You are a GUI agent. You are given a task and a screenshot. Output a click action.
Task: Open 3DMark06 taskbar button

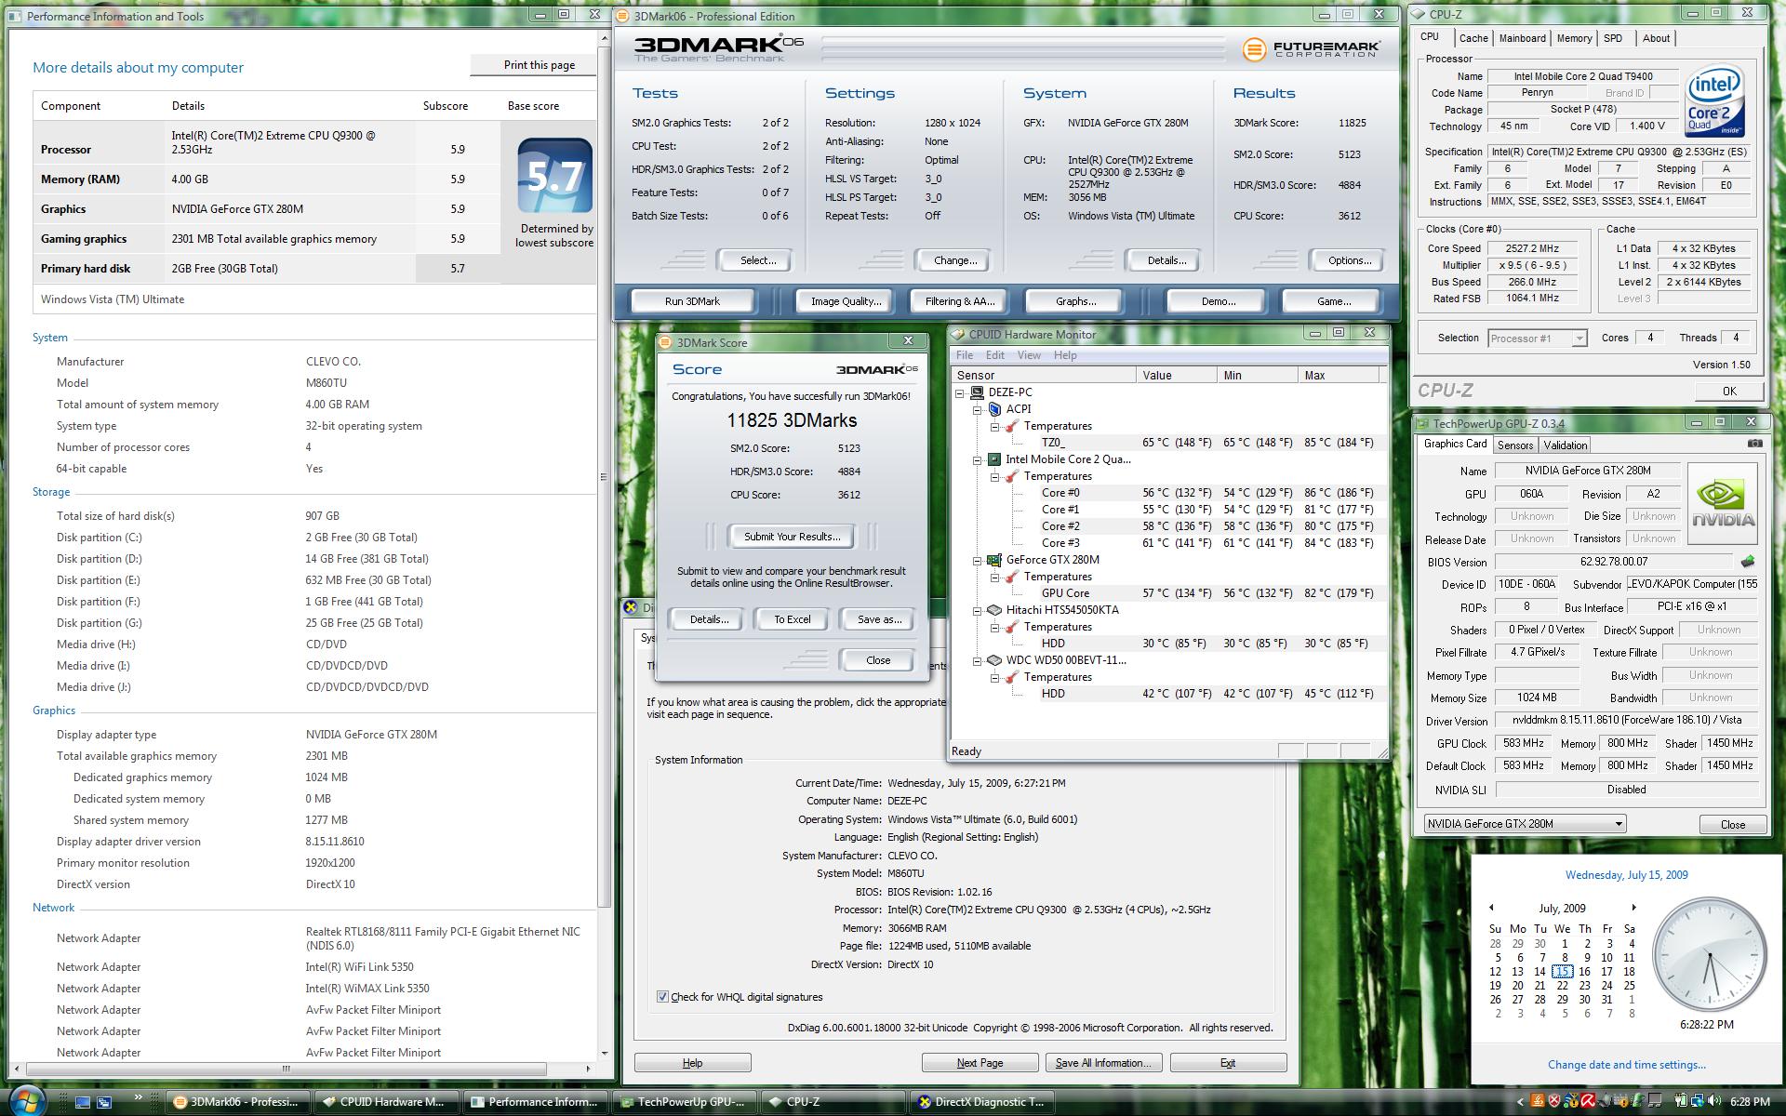click(x=238, y=1102)
